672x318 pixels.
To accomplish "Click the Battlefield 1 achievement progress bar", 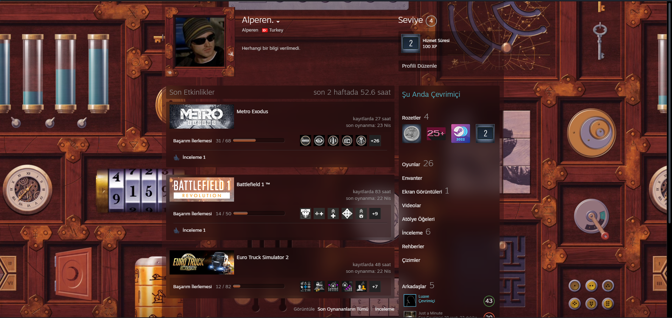I will [259, 214].
